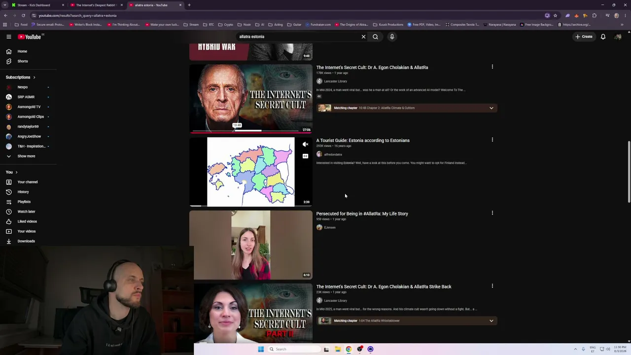
Task: Switch to The Internet's Deepest Rabbit tab
Action: 96,5
